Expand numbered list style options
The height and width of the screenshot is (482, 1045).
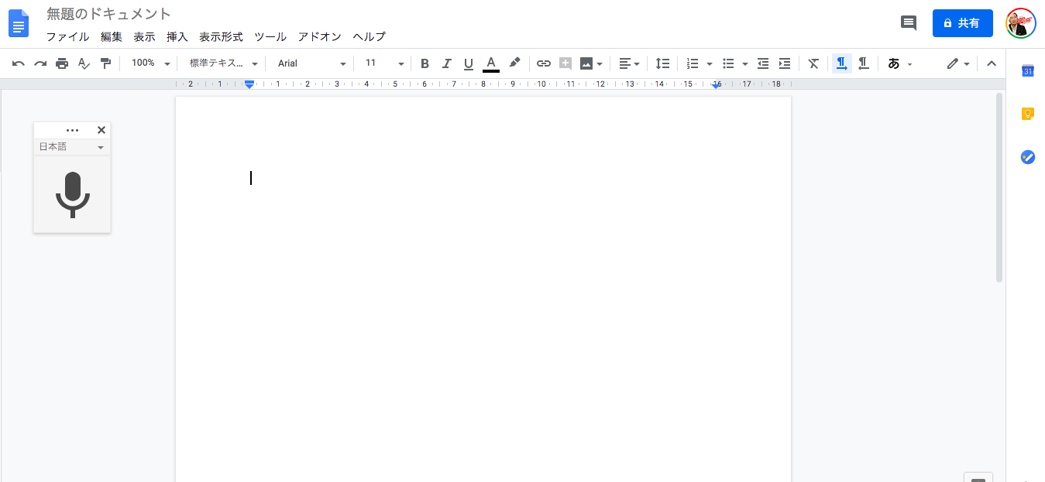coord(709,64)
